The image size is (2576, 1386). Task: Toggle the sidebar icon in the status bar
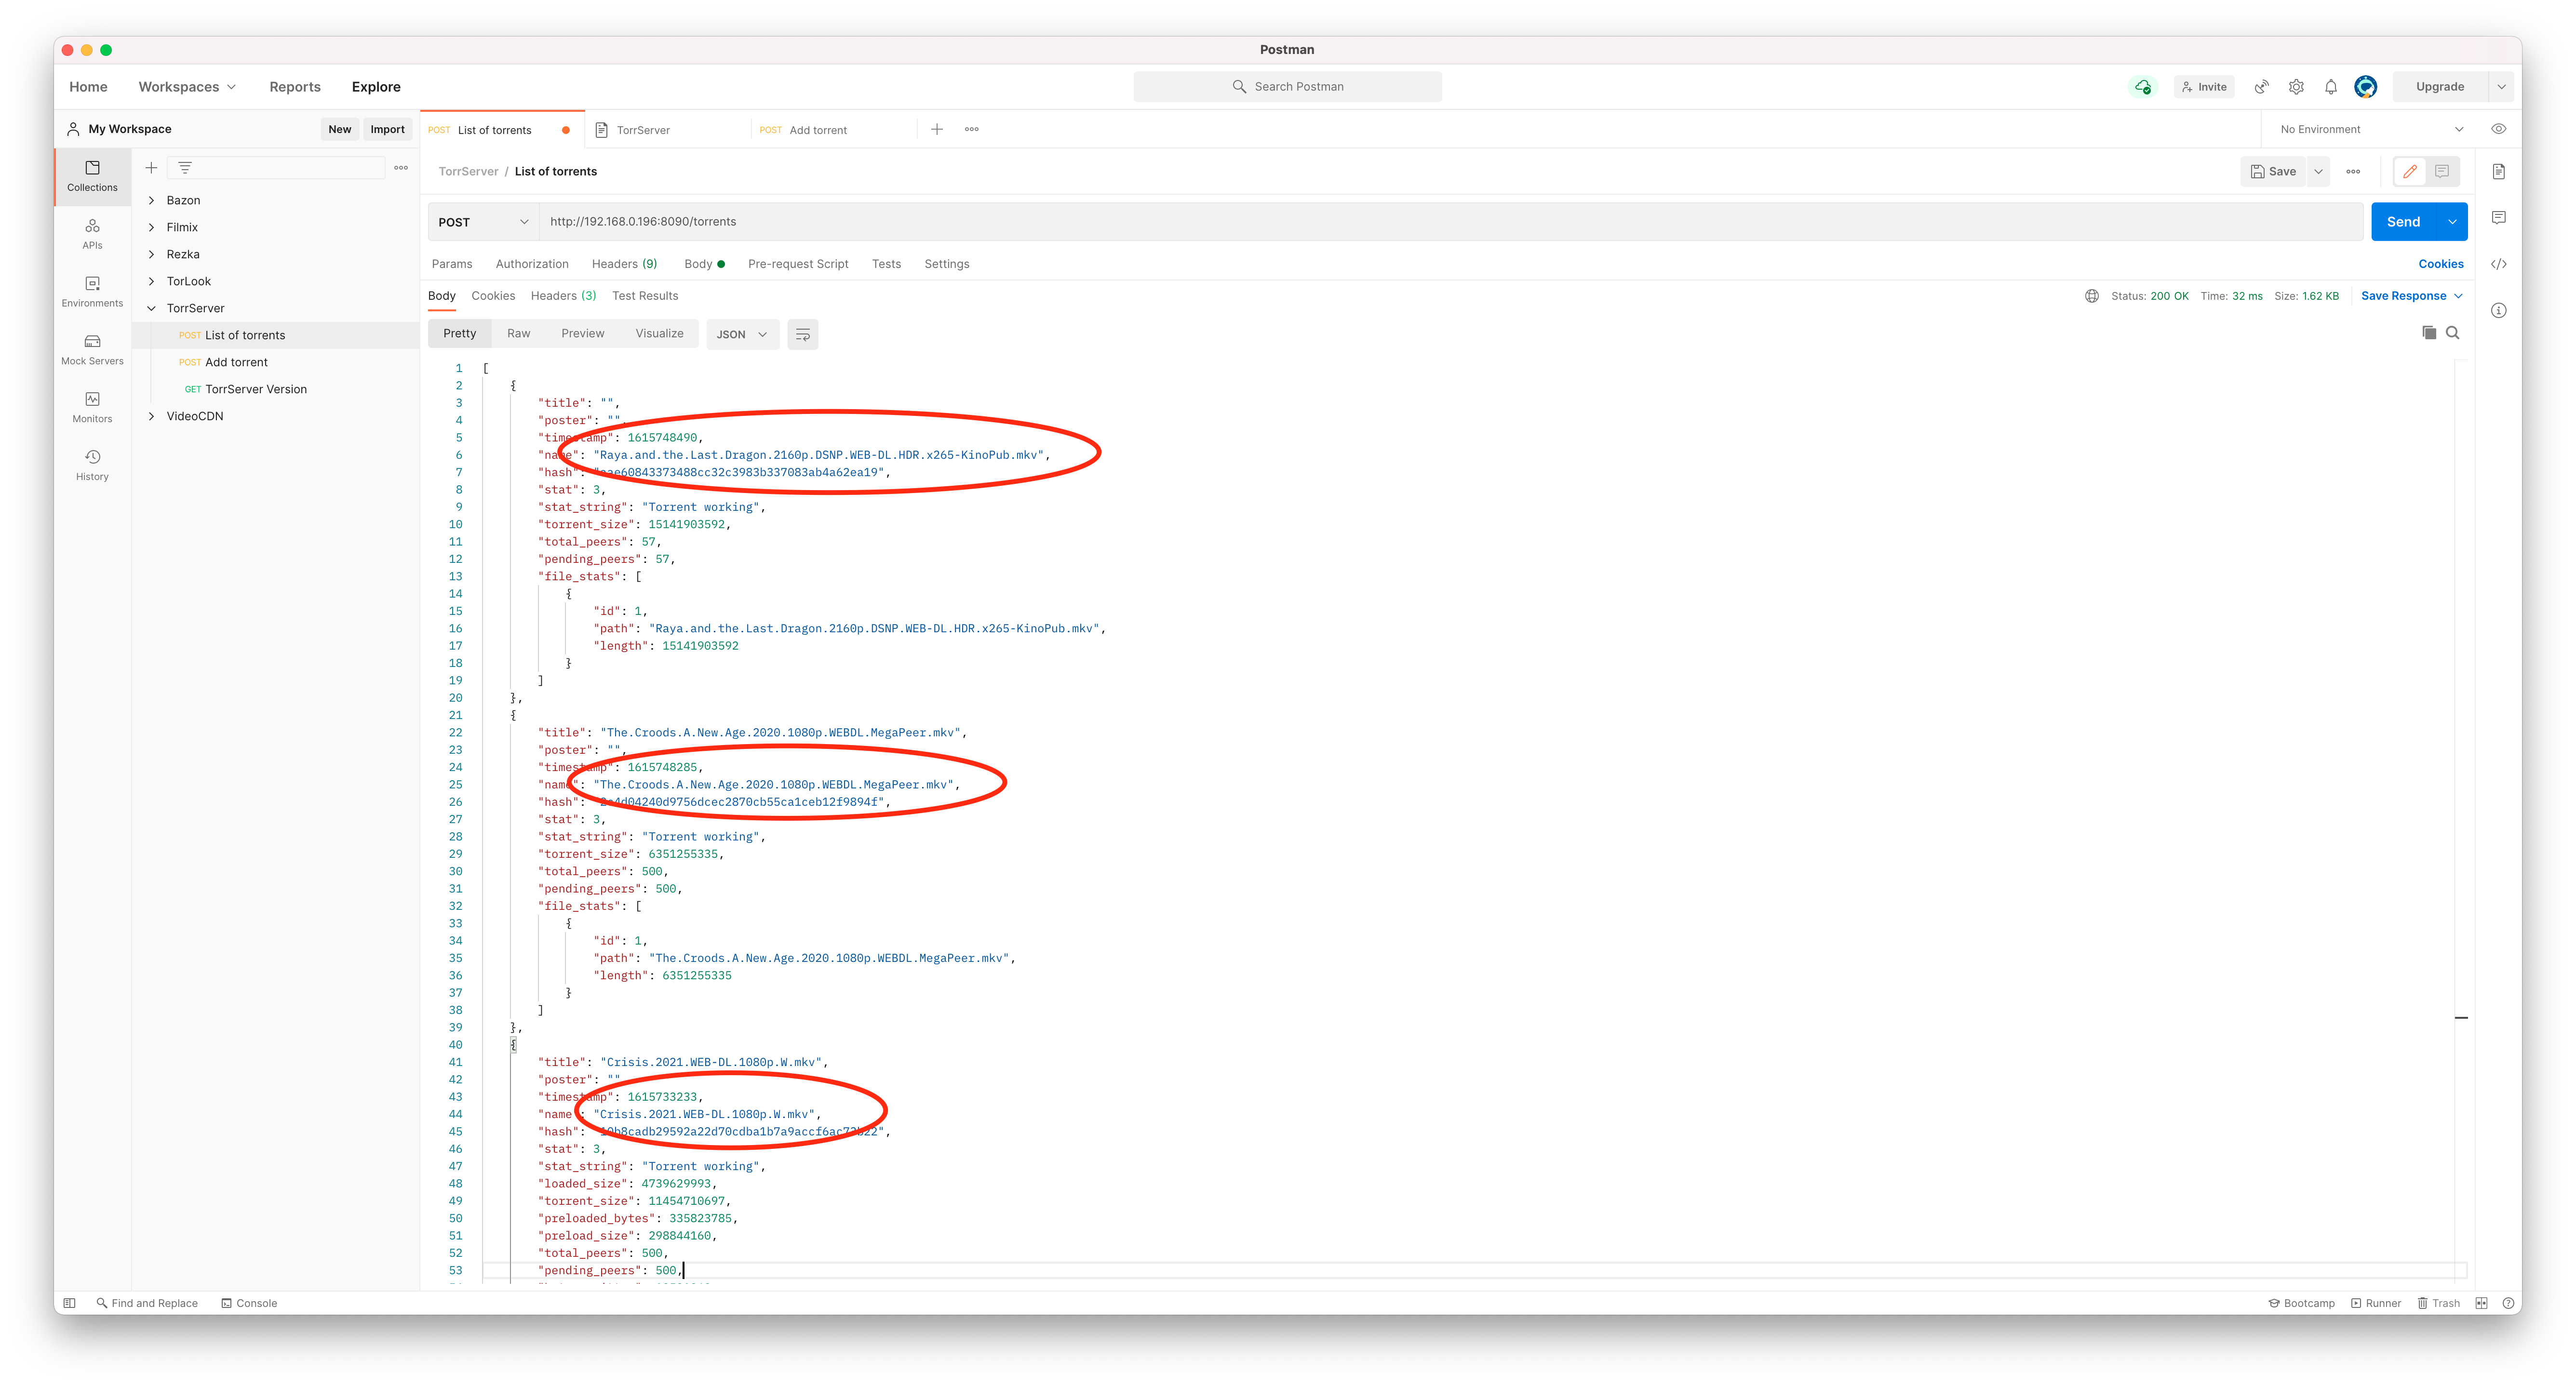[69, 1303]
